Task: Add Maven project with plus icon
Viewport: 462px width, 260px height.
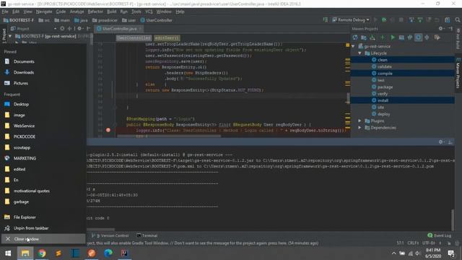Action: point(383,38)
